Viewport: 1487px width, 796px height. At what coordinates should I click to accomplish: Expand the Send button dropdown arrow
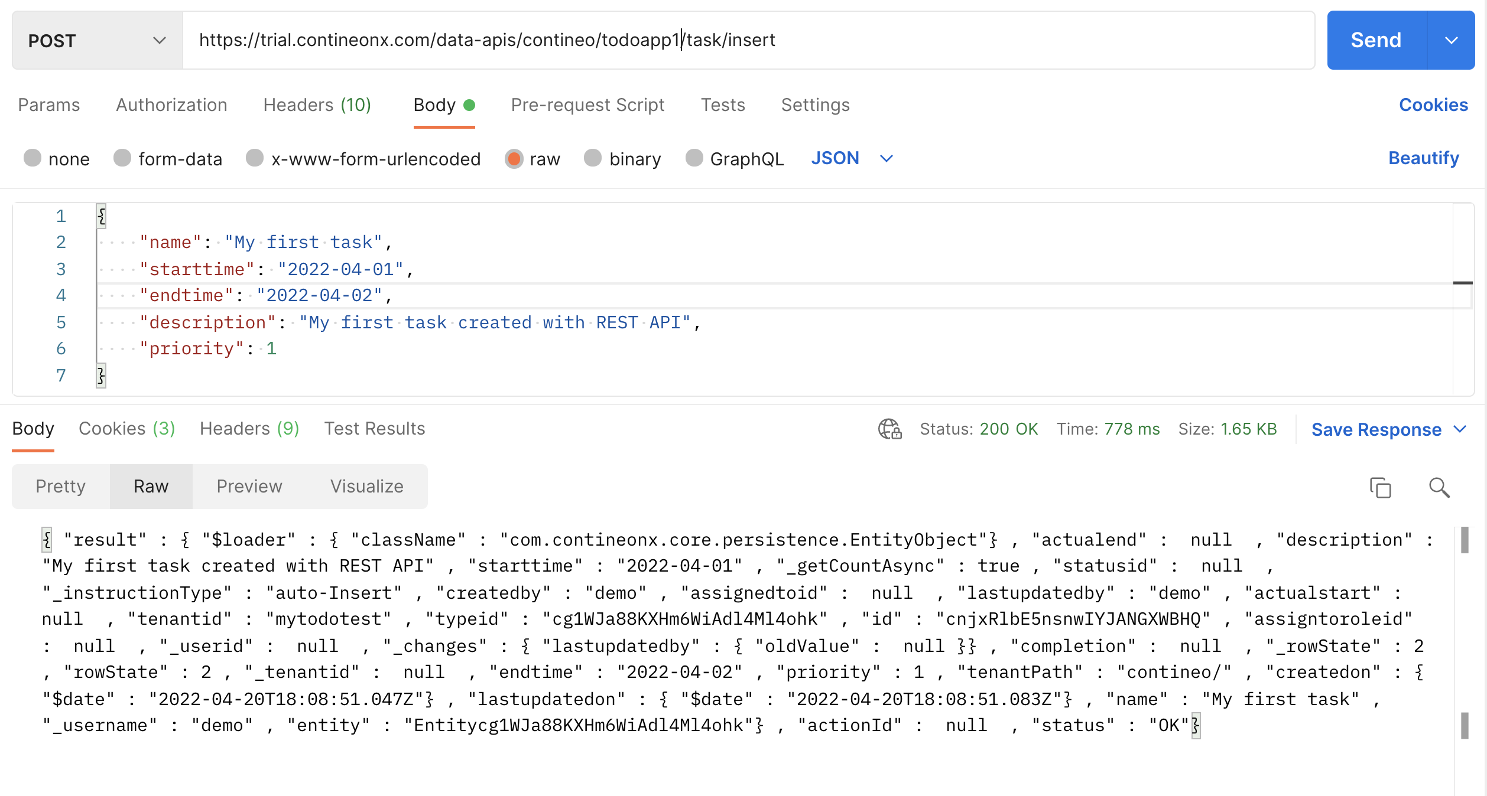point(1453,40)
